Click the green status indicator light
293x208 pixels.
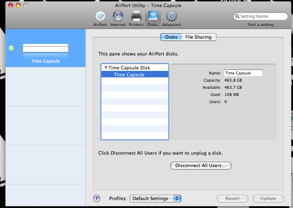[x=11, y=48]
